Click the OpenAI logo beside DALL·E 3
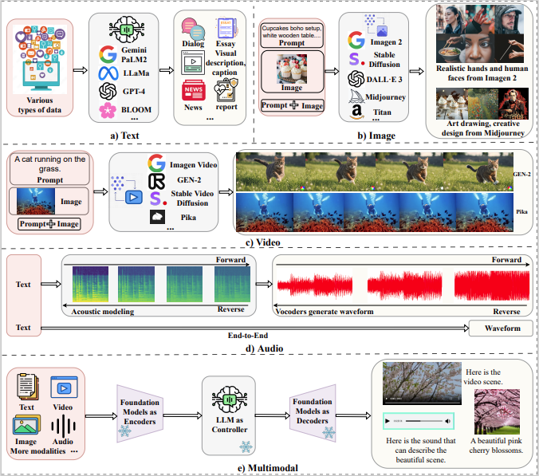 tap(356, 79)
